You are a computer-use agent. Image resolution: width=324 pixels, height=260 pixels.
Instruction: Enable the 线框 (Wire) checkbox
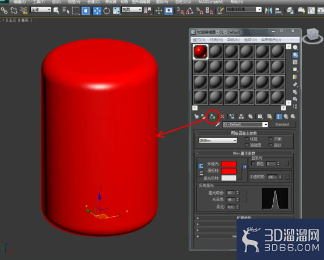coord(246,139)
